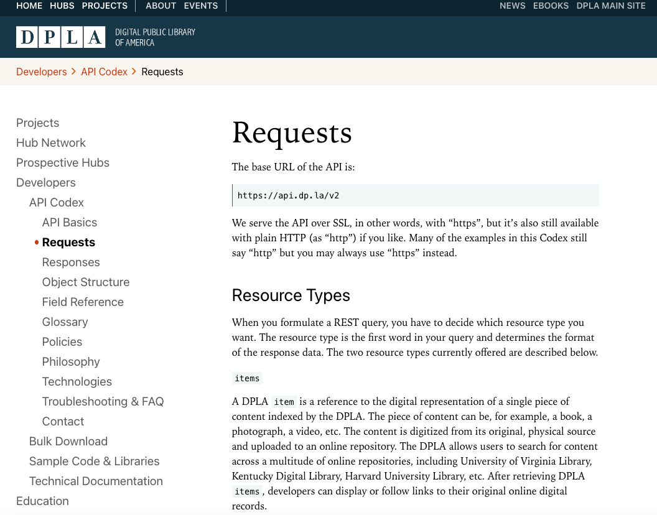Image resolution: width=657 pixels, height=515 pixels.
Task: Click Requests breadcrumb text
Action: point(162,72)
